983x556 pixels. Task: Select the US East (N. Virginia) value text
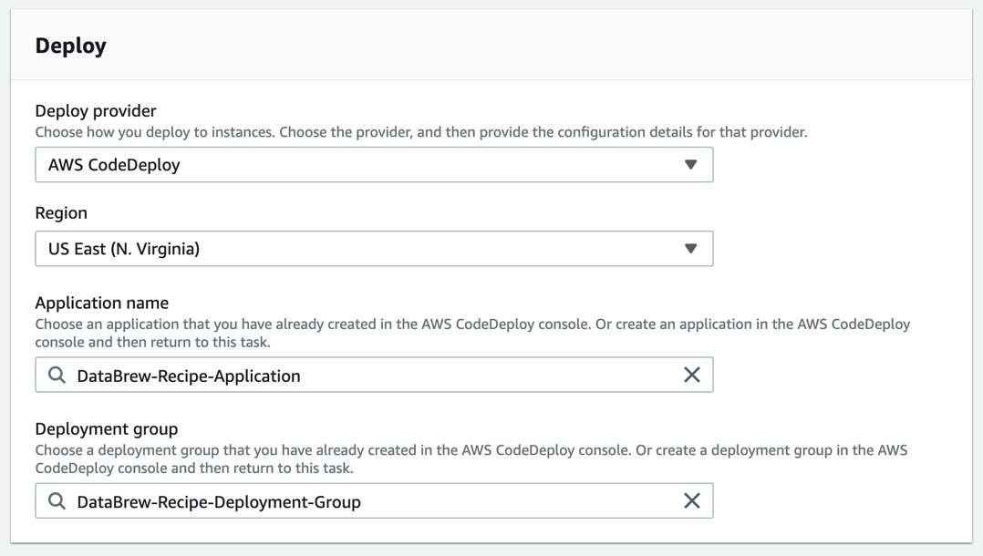pos(124,249)
